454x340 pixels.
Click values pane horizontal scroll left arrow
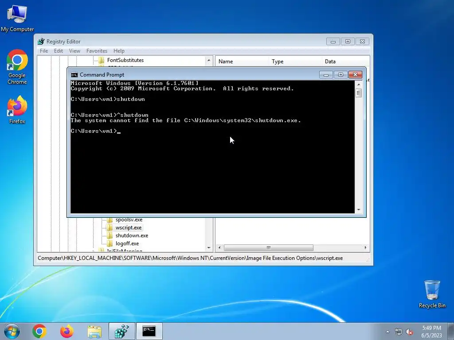coord(219,248)
